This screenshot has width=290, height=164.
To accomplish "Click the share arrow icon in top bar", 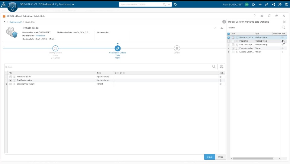I will click(x=266, y=5).
